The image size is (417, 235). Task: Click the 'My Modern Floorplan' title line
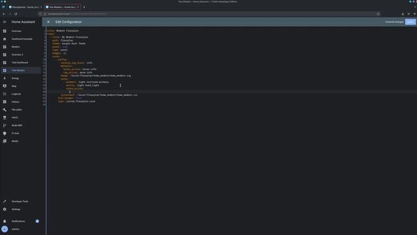[70, 37]
